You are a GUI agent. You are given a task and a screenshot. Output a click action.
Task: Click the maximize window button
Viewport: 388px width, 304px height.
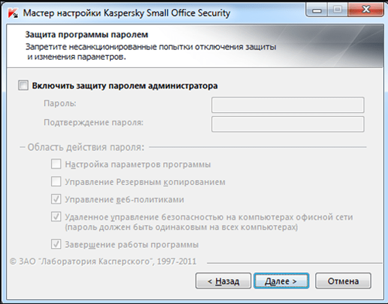[338, 10]
